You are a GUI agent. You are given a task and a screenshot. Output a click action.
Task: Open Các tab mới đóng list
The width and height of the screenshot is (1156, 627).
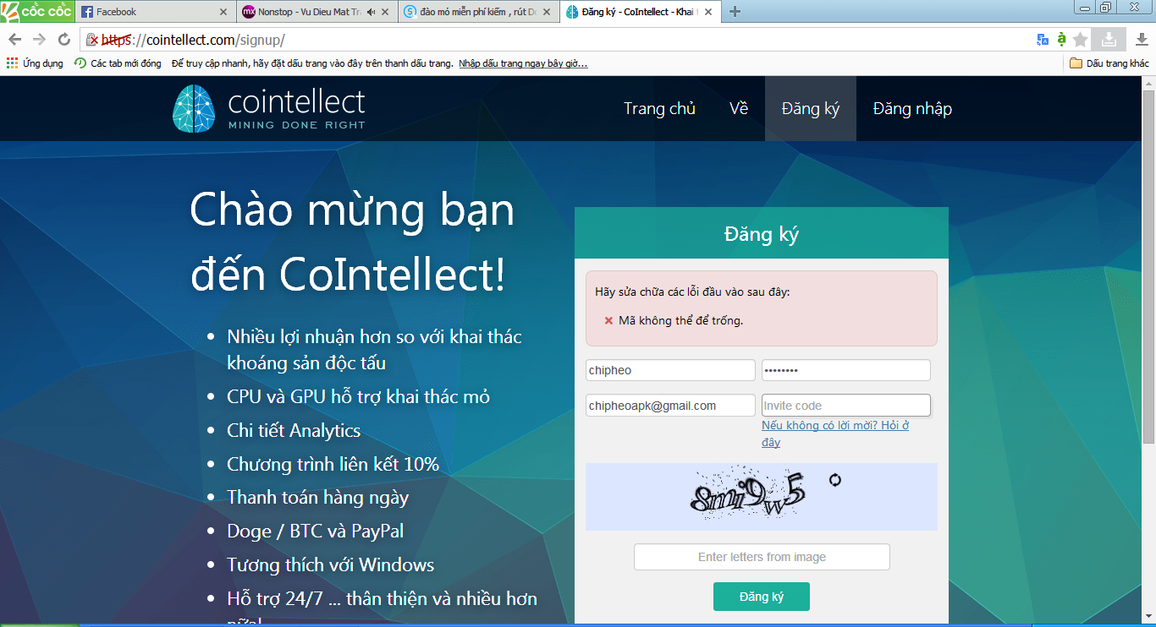118,63
